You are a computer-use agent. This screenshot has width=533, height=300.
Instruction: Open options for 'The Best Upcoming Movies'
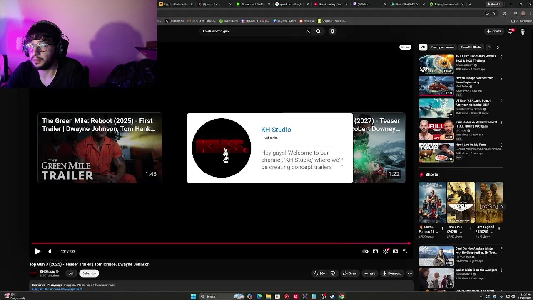coord(501,57)
